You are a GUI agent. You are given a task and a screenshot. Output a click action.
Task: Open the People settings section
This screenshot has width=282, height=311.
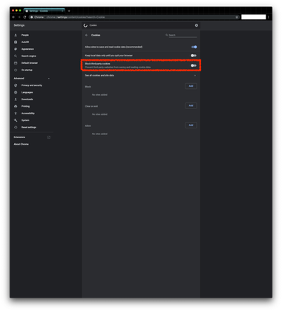tap(24, 35)
